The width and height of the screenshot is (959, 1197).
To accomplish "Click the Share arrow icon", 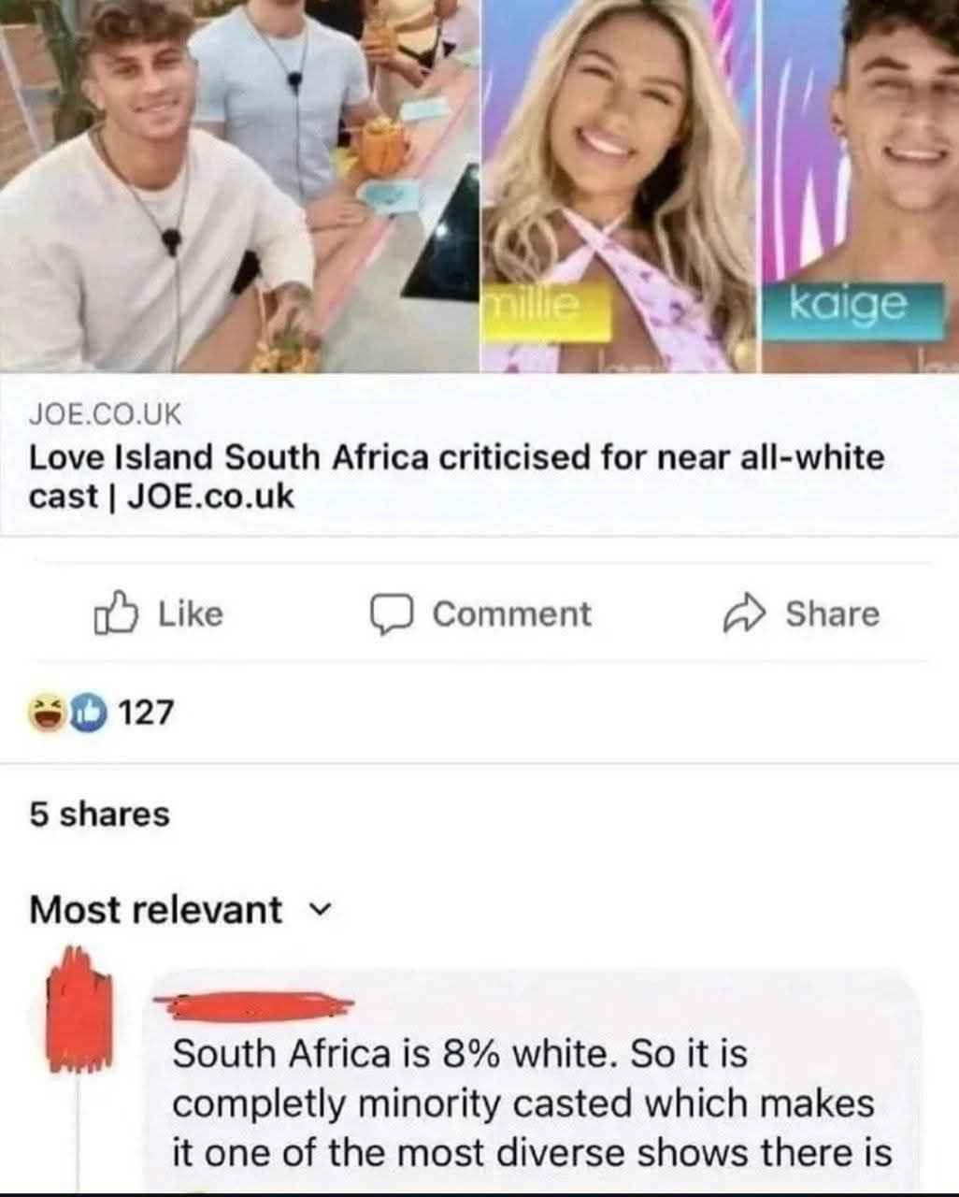I will pyautogui.click(x=746, y=614).
